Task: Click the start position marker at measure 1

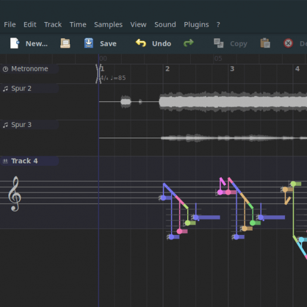Action: coord(98,74)
